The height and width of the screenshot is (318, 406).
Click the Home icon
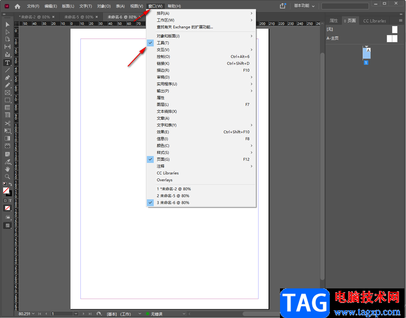point(17,6)
